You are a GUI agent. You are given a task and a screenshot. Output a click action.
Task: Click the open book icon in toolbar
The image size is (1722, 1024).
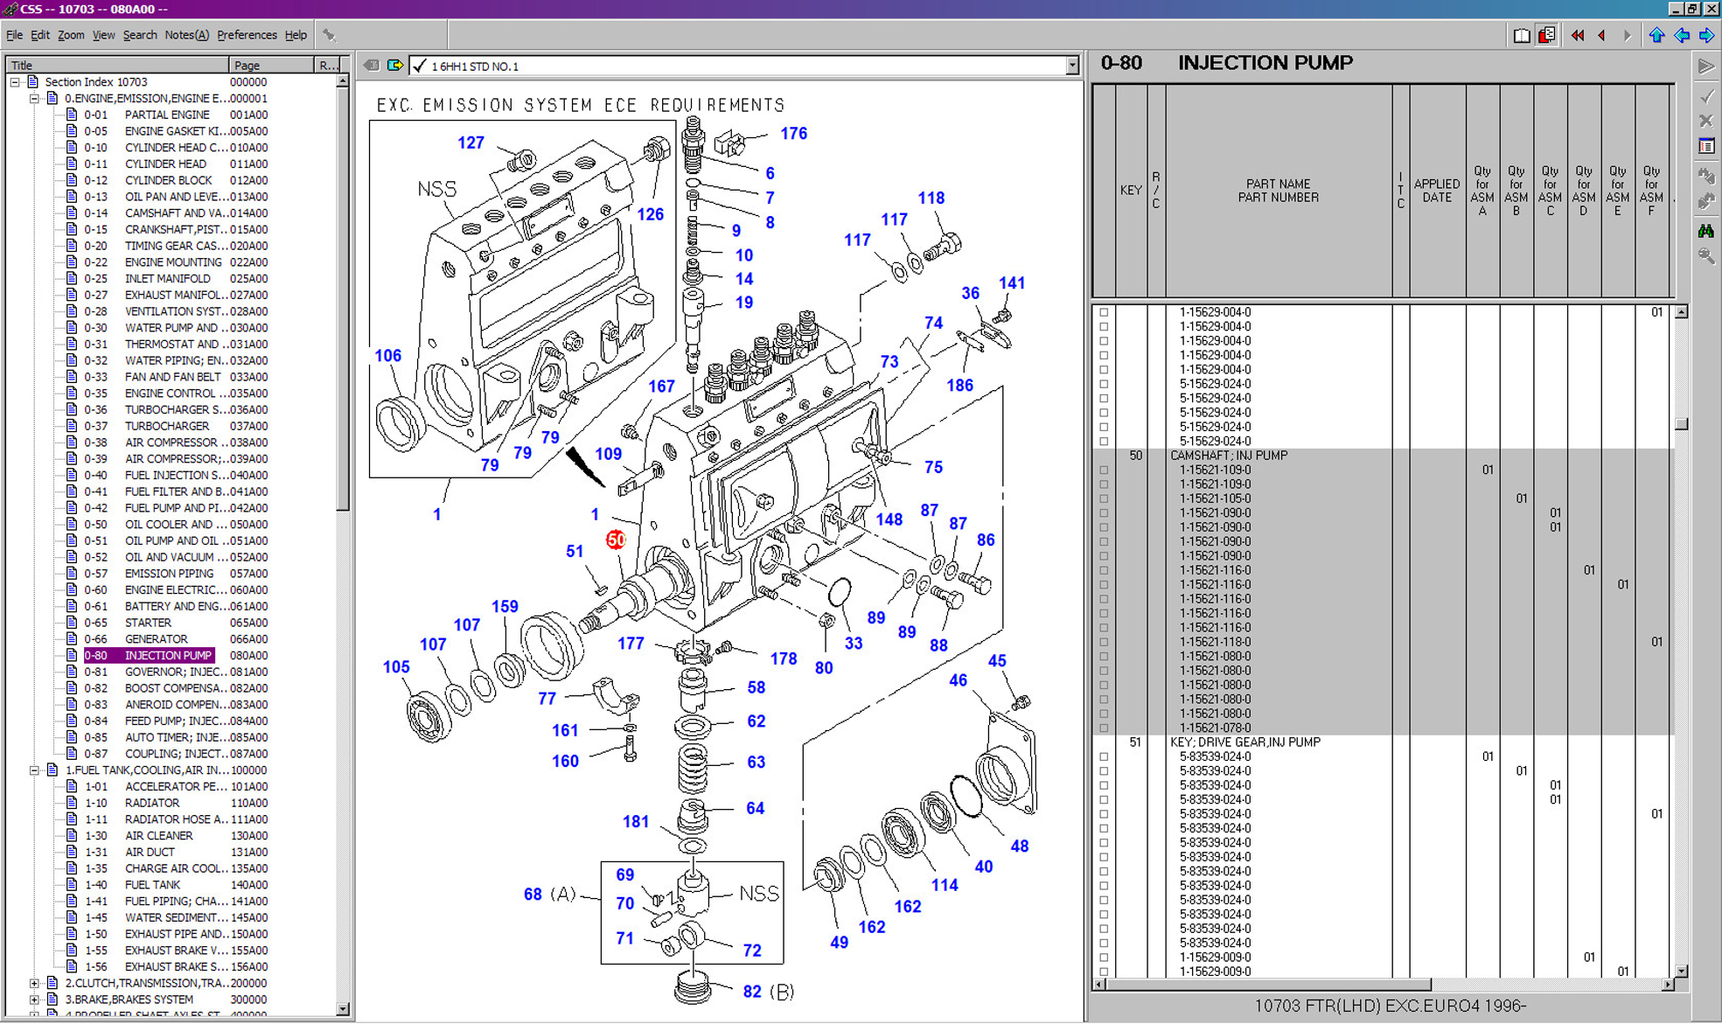coord(1522,35)
